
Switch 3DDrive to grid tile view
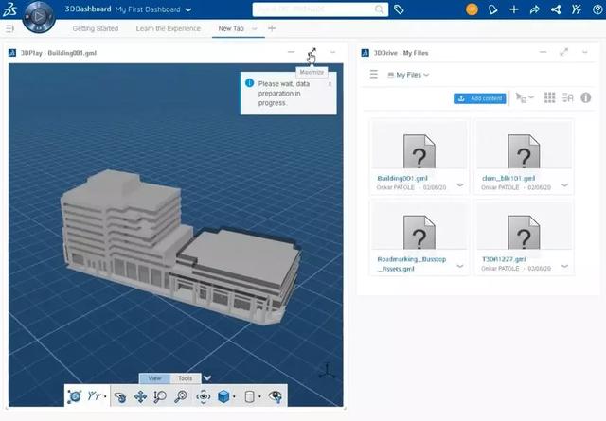click(549, 97)
